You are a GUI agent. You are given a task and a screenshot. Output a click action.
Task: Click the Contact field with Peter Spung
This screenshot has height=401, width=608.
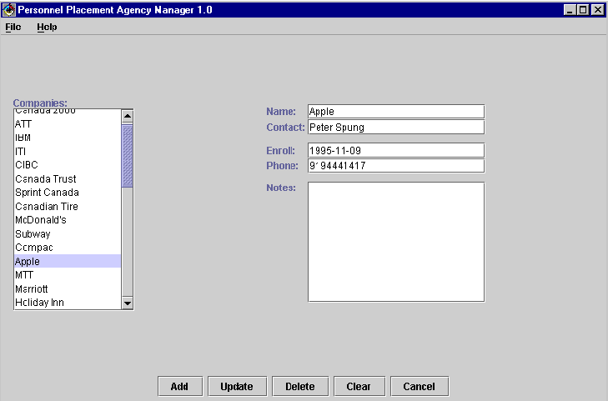click(x=395, y=128)
